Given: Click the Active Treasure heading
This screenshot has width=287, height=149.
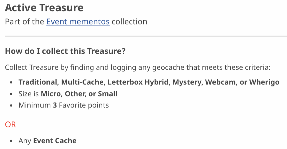Looking at the screenshot, I should 44,8.
